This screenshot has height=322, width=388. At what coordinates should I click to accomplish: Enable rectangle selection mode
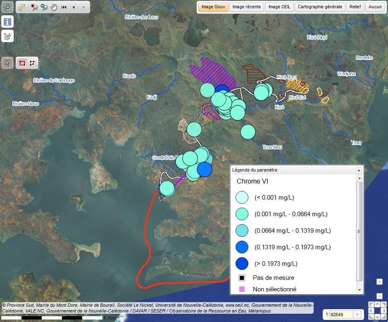[22, 63]
